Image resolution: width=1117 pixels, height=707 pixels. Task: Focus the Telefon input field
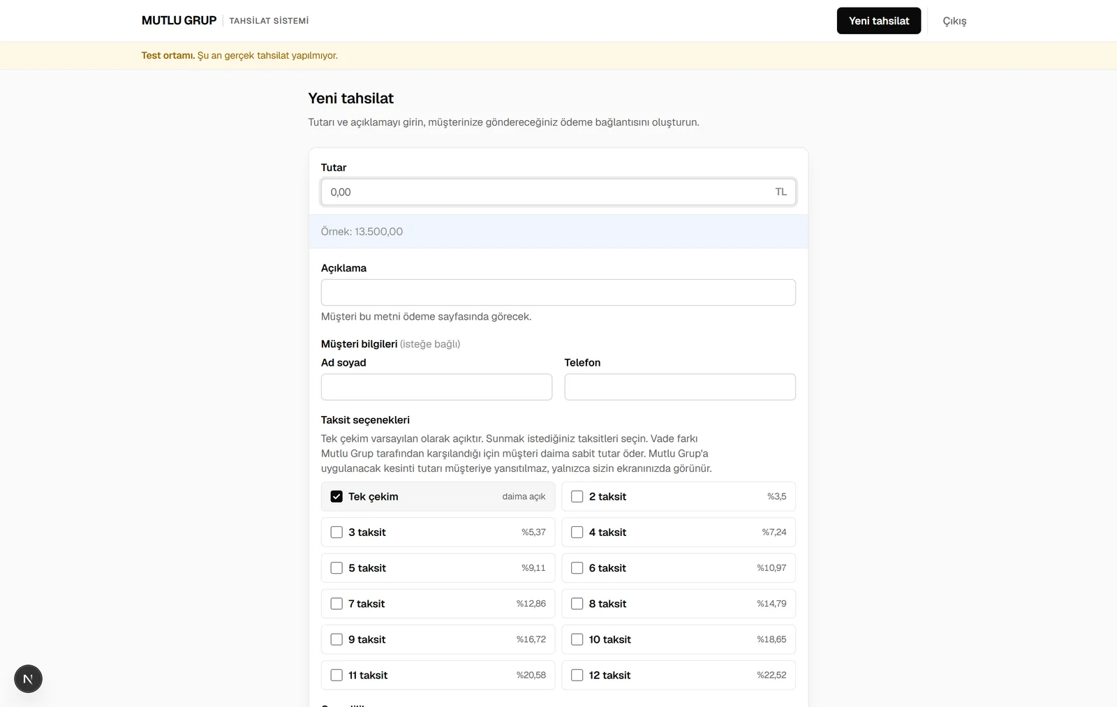(x=680, y=387)
